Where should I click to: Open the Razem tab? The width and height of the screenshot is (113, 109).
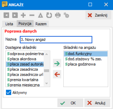[41, 24]
